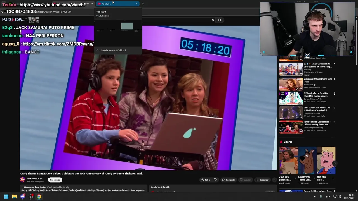This screenshot has height=201, width=358.
Task: Subscribe to Nickelodeon with Suscribirse button
Action: [x=55, y=180]
